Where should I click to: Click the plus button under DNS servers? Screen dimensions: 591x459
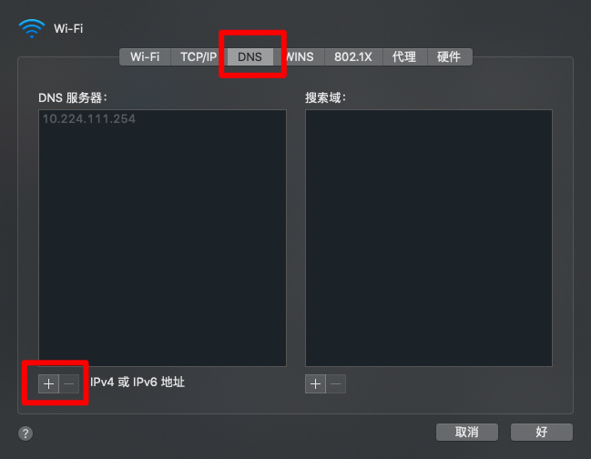click(x=48, y=384)
